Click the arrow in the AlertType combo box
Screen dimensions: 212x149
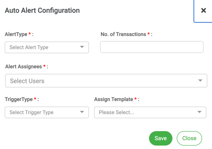click(82, 47)
